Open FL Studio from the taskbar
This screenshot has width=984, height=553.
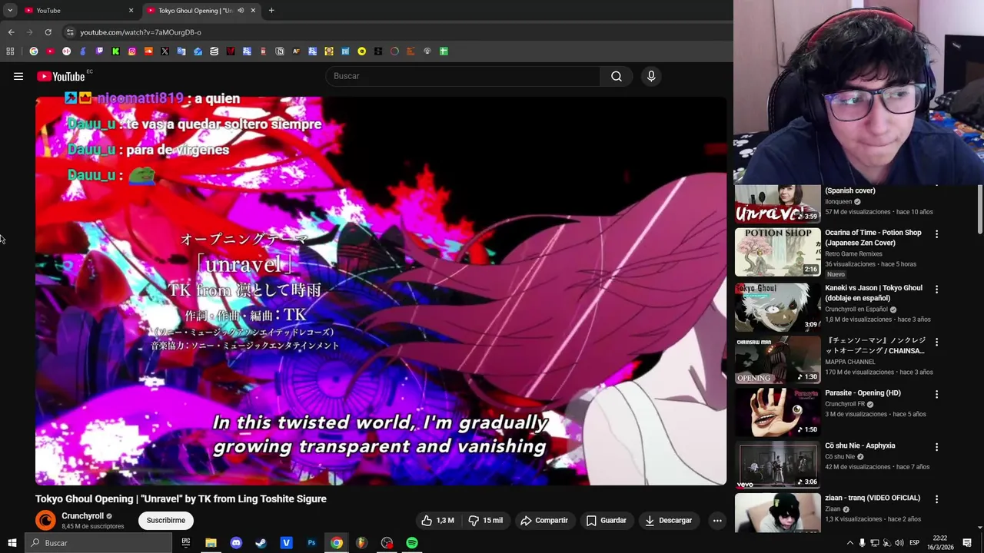(361, 543)
